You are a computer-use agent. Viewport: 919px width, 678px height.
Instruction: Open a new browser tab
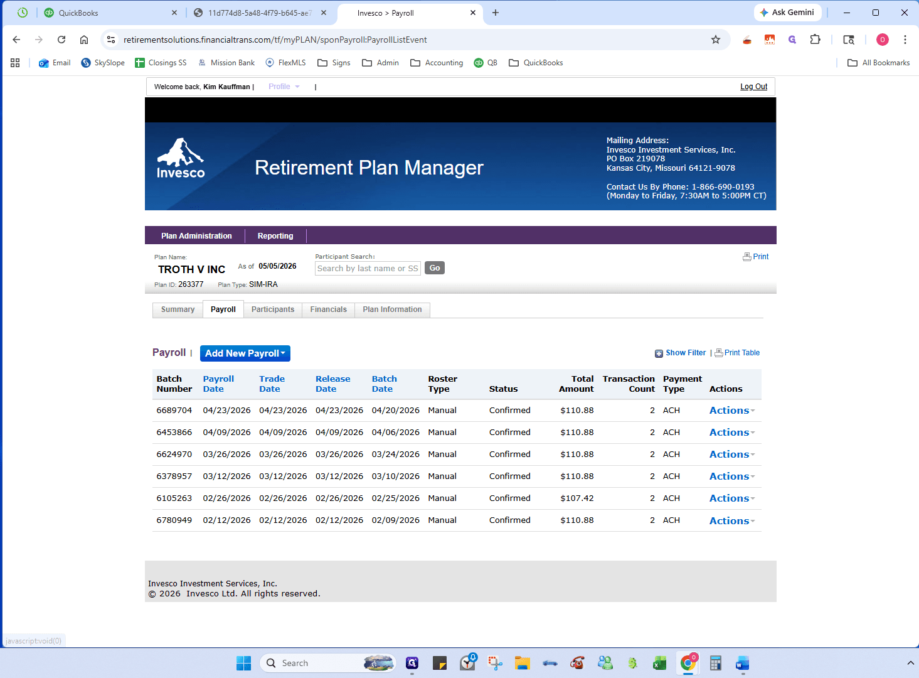(x=496, y=13)
